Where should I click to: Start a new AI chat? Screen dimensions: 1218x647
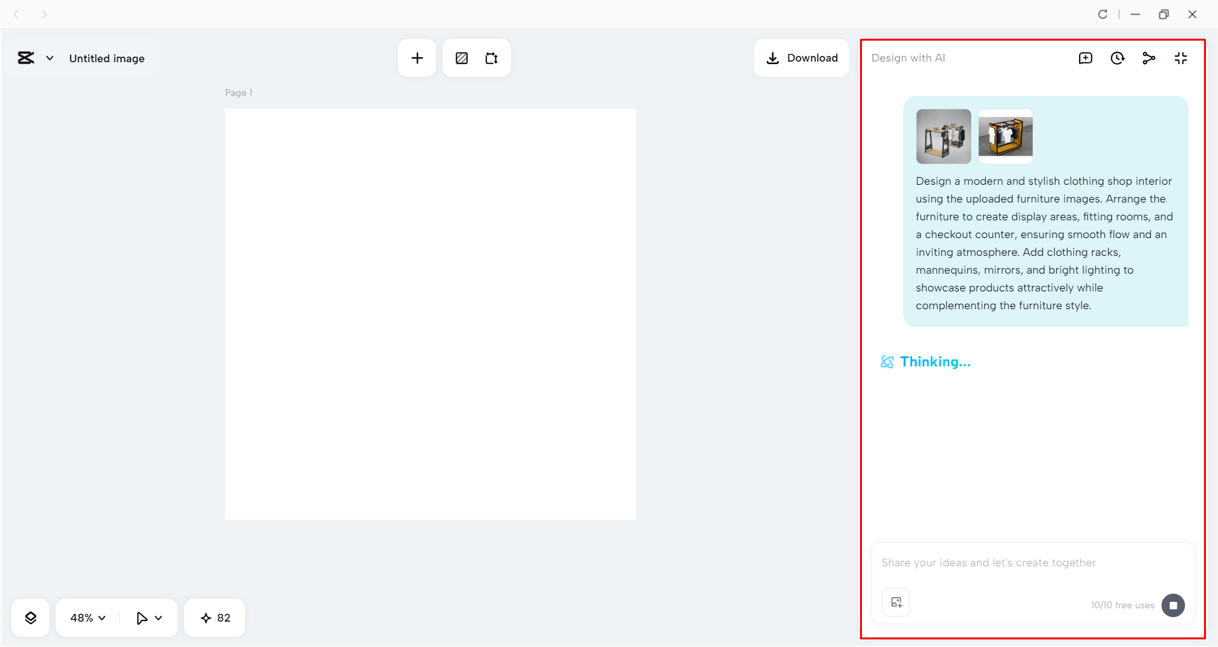[1085, 58]
